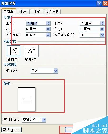Decrease the top margin with down arrow

point(48,24)
